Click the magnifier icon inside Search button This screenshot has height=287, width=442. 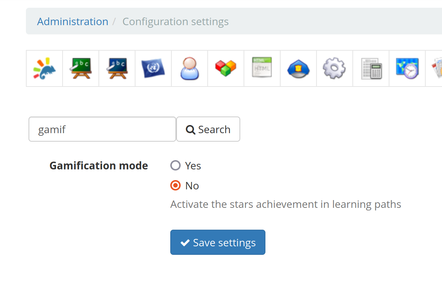(190, 129)
